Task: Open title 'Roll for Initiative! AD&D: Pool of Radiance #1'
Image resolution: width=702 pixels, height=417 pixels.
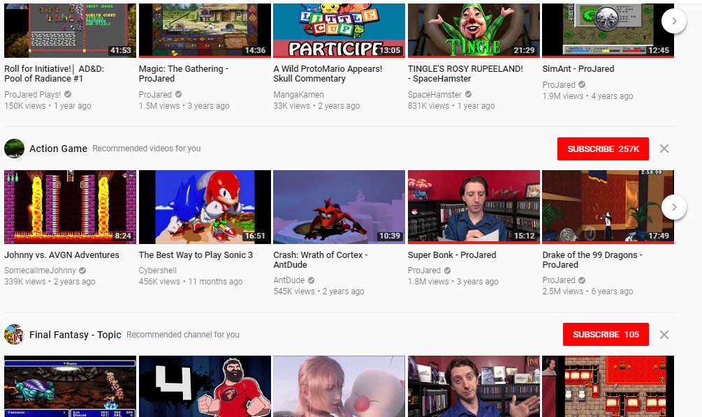Action: (x=54, y=73)
